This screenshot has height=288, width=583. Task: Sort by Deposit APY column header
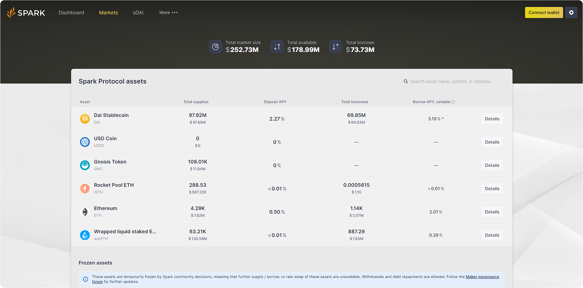275,102
